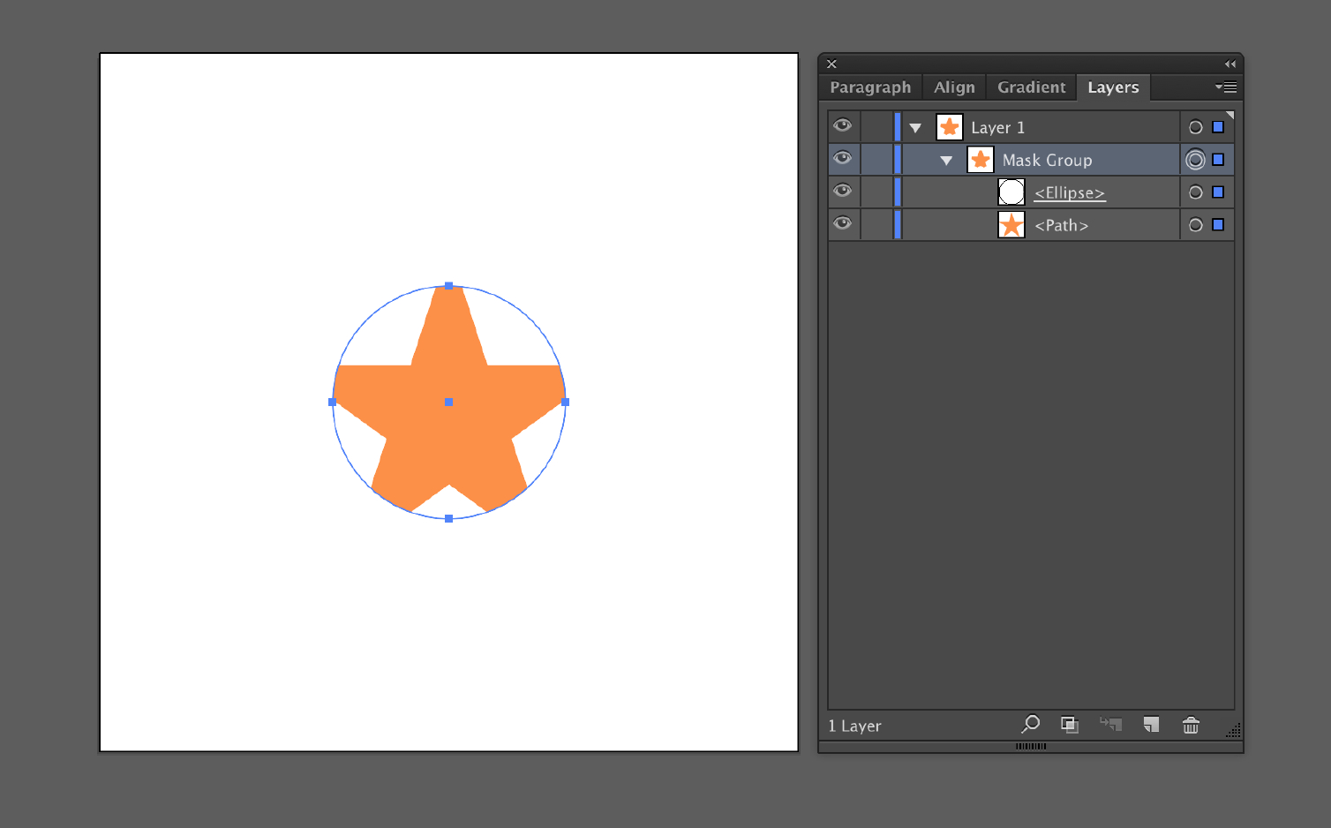Click right anchor point of the circle
1331x828 pixels.
(x=566, y=403)
